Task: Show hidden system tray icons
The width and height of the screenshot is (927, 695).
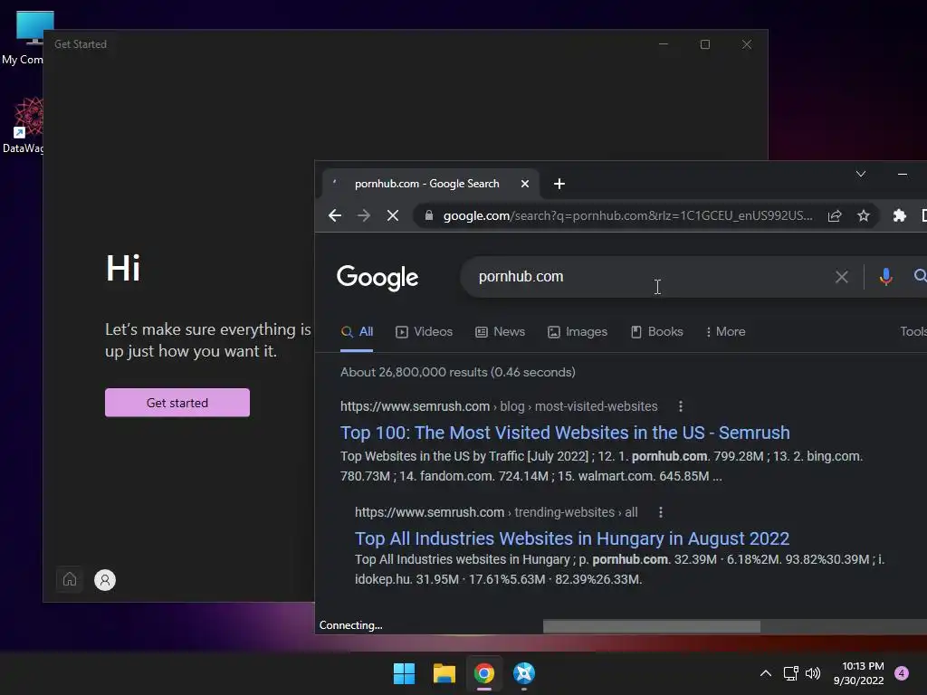Action: coord(765,673)
